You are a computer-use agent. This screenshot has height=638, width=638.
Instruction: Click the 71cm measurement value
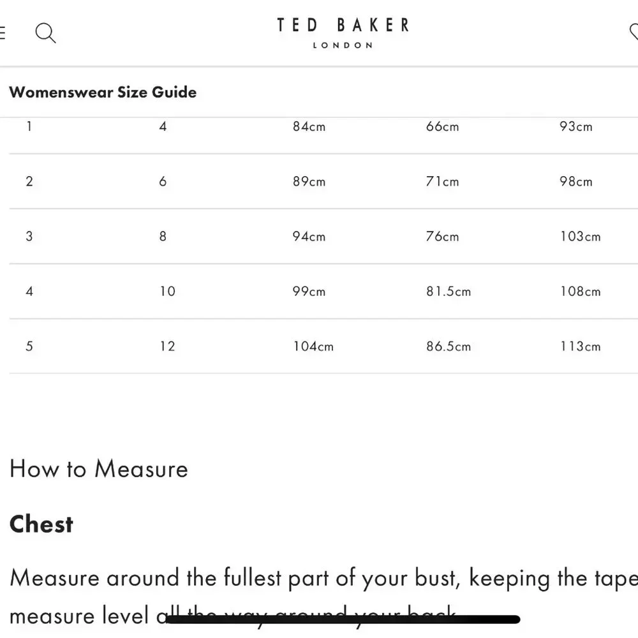point(442,181)
